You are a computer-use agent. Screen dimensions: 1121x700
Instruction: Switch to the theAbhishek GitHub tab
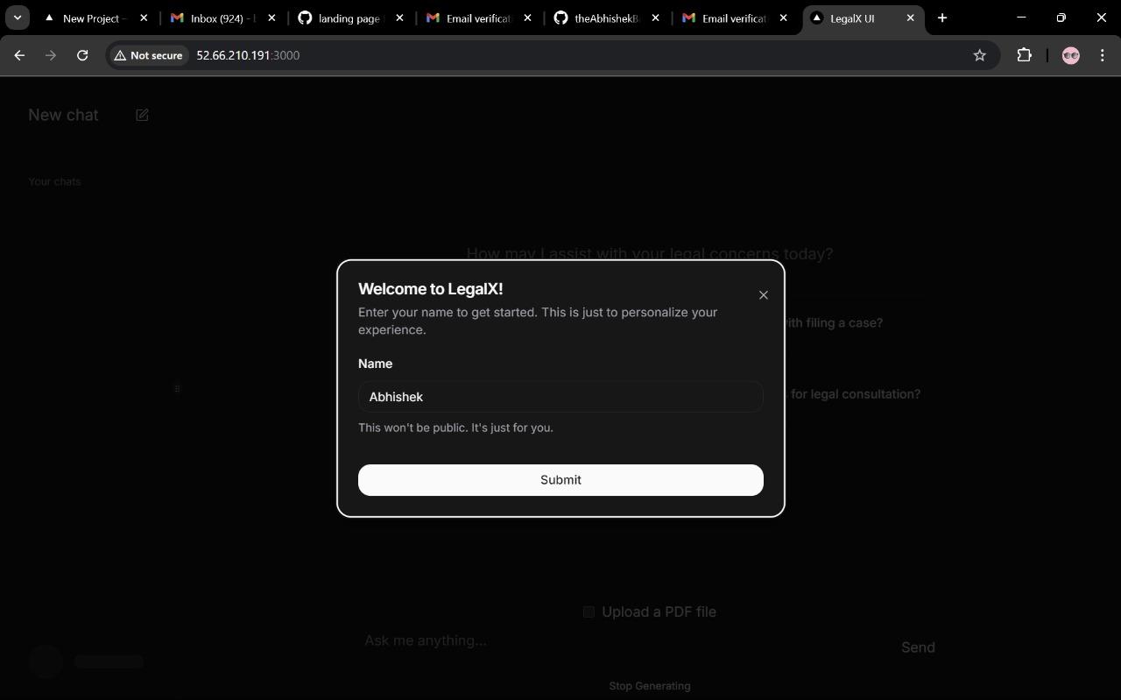pos(606,18)
